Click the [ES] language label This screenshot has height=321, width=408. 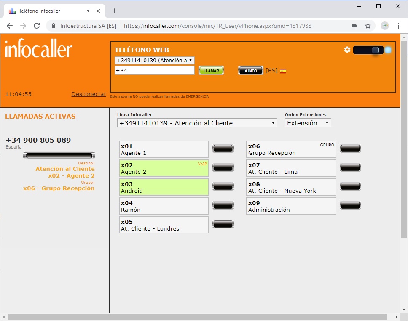pyautogui.click(x=272, y=71)
